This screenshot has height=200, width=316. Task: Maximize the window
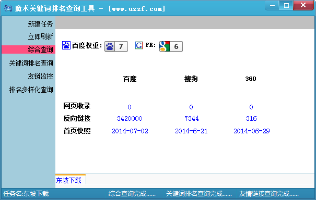click(x=286, y=5)
